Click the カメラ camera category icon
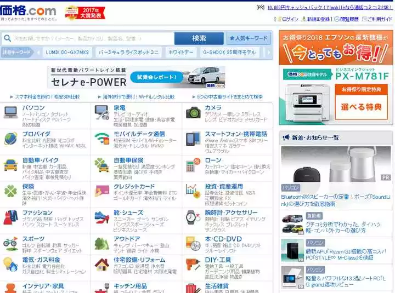 (193, 112)
